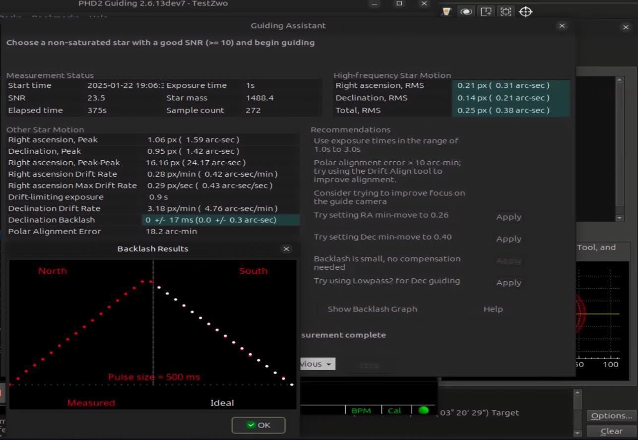Click the green status indicator light
638x440 pixels.
tap(423, 410)
